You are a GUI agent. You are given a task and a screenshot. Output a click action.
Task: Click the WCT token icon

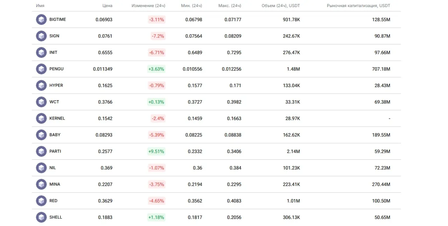tap(41, 102)
